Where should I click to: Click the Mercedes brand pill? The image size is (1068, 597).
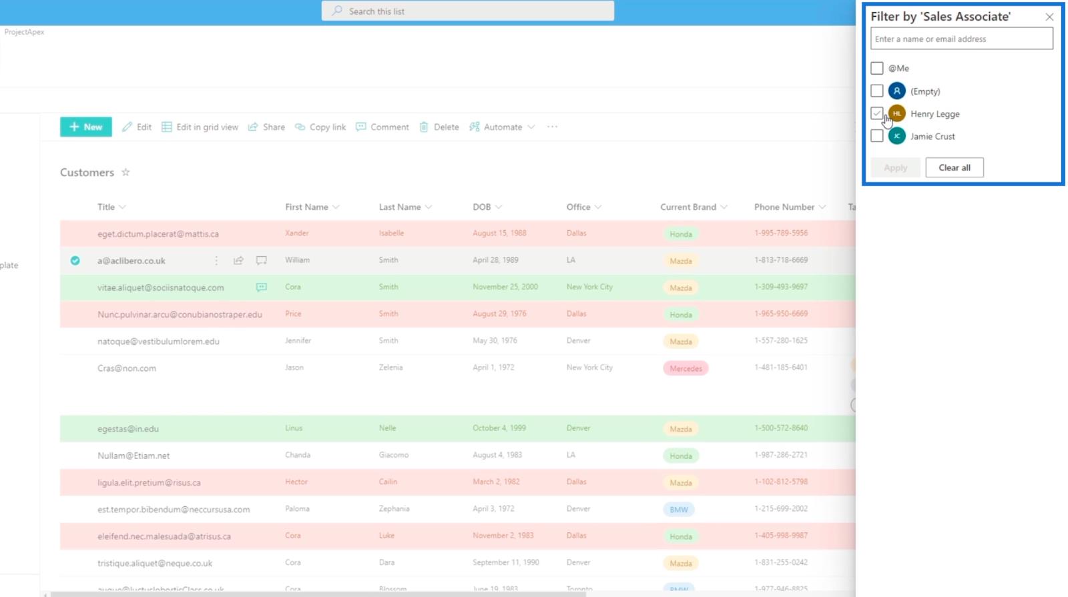[x=686, y=368]
